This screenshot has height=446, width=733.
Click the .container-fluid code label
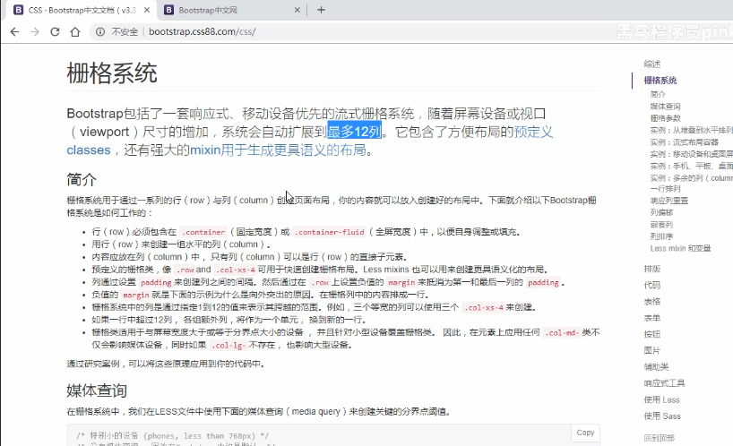point(331,232)
